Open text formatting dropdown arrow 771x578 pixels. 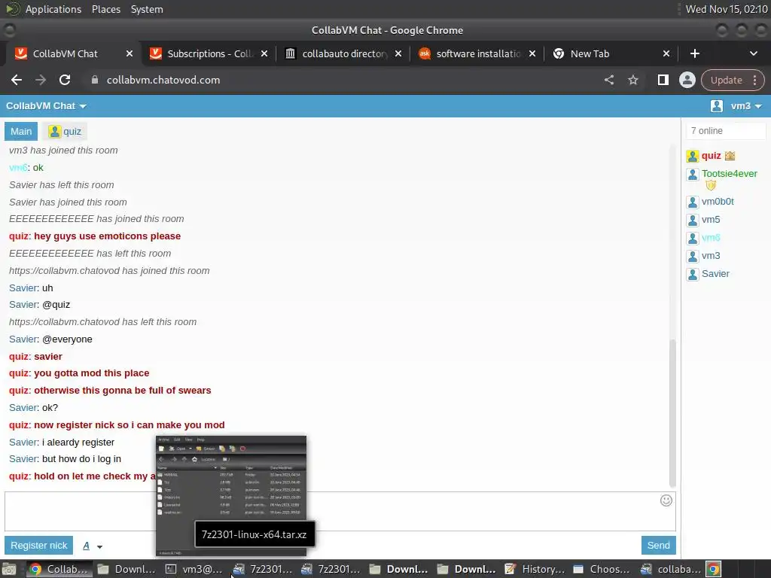click(x=100, y=546)
